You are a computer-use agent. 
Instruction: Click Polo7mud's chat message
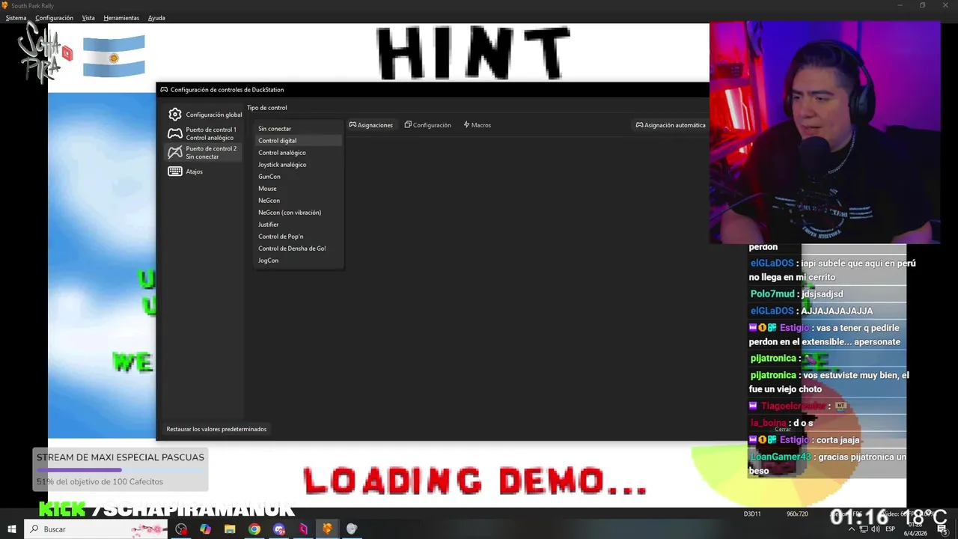coord(796,294)
